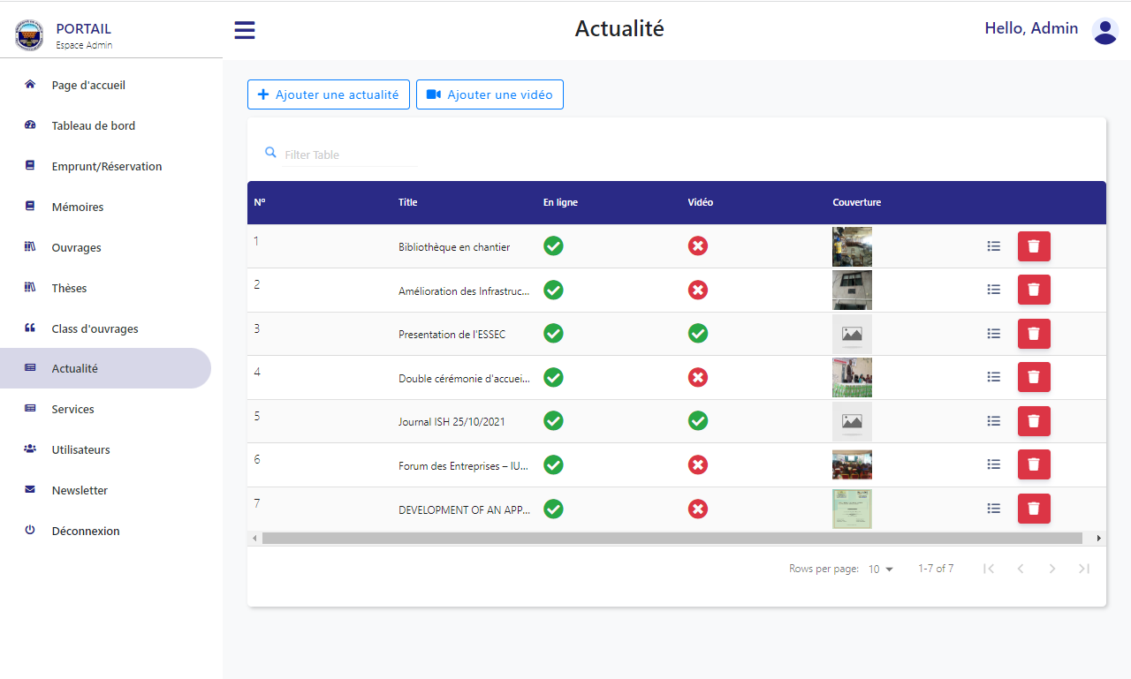Go to the next table page
Screen dimensions: 1131x679
[1052, 569]
